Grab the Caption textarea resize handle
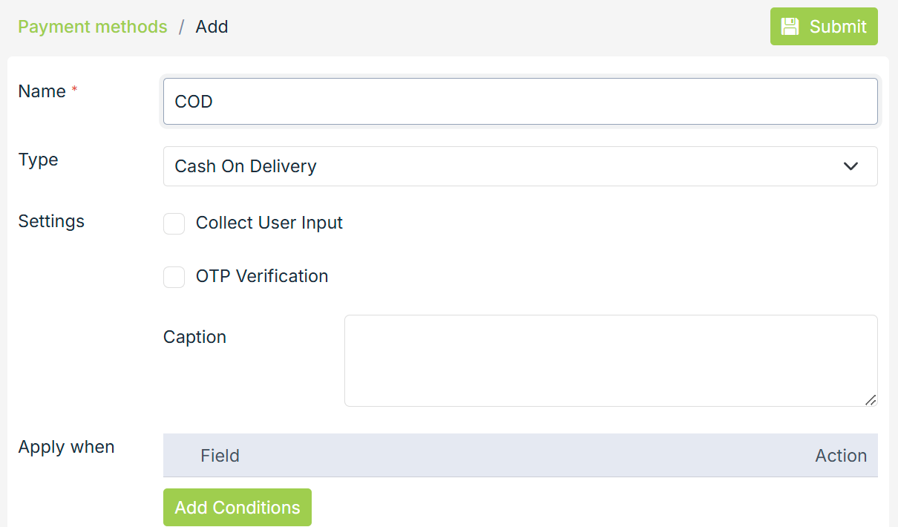 tap(871, 400)
